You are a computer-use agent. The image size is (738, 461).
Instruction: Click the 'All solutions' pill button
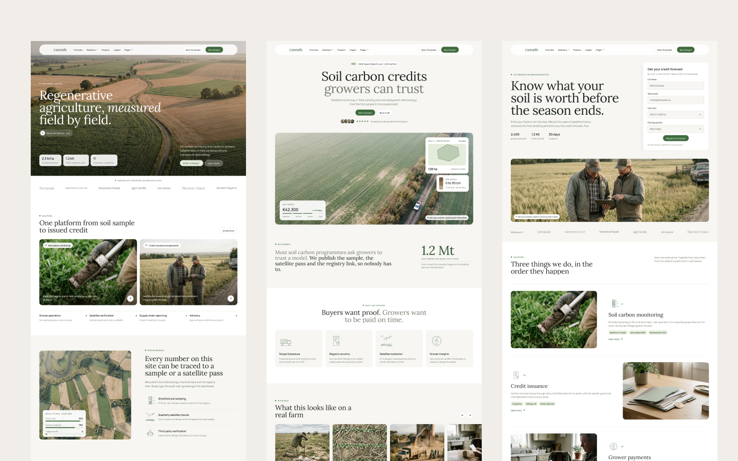click(229, 230)
